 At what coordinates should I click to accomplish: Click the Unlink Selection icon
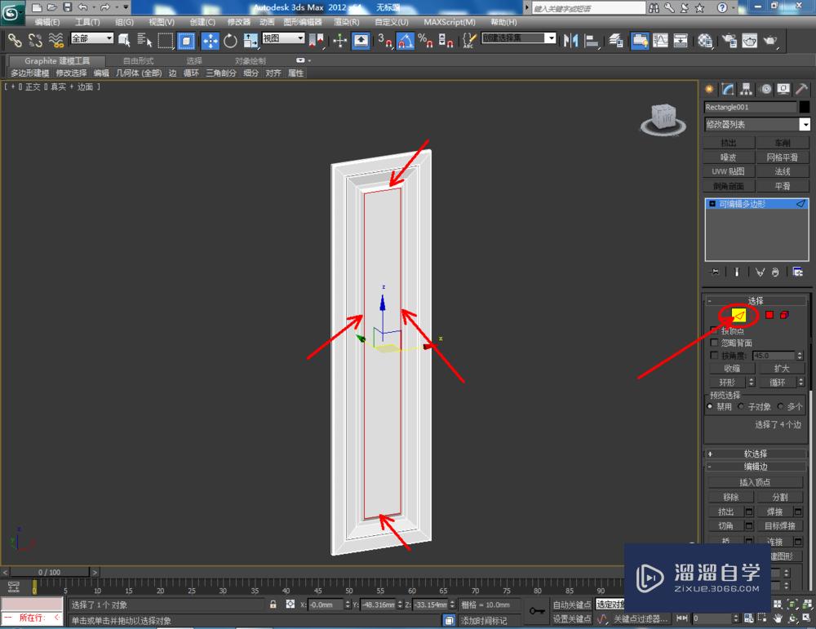(35, 40)
